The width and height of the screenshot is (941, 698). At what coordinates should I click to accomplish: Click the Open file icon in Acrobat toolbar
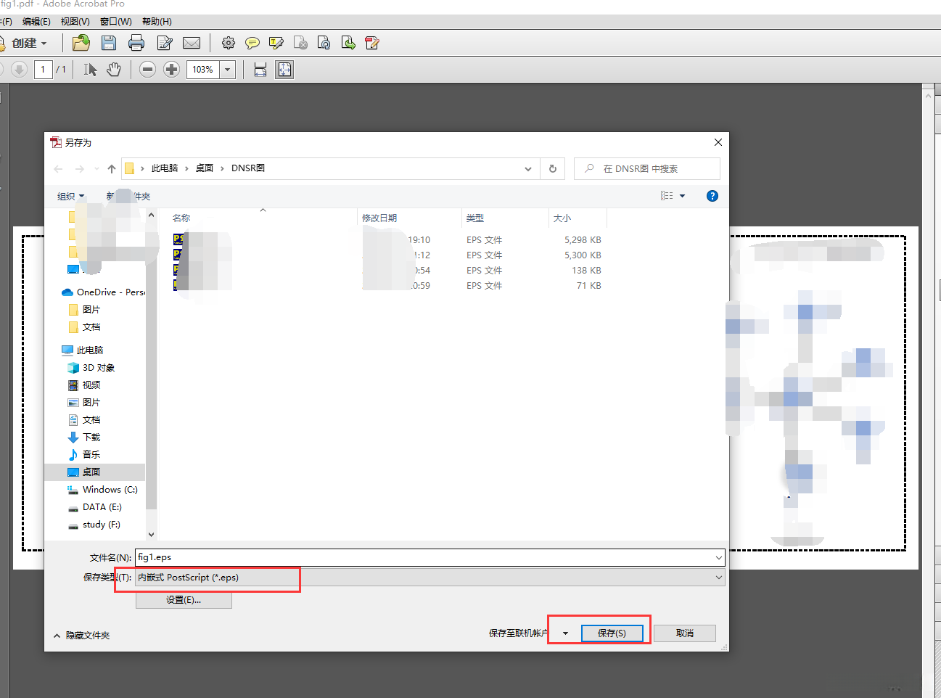(81, 43)
